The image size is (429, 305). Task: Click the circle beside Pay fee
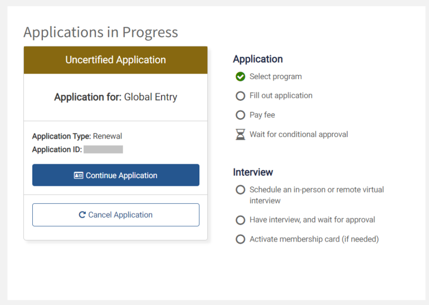point(240,115)
